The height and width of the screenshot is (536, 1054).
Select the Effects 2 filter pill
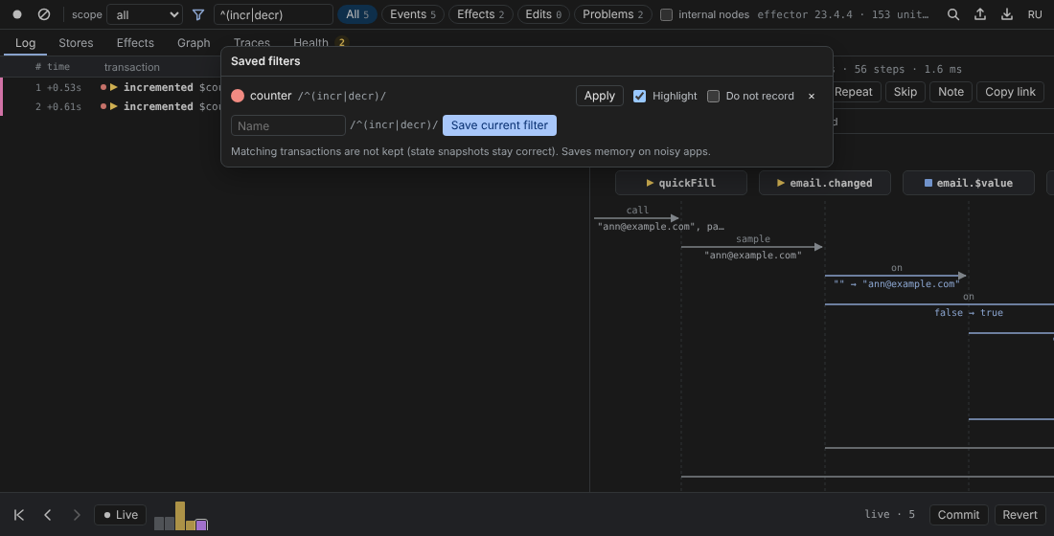481,14
